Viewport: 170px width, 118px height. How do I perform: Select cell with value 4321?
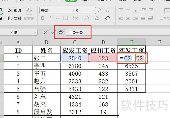(75, 96)
